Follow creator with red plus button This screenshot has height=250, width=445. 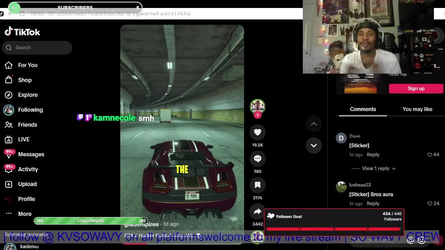tap(257, 115)
